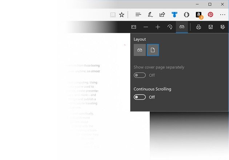229x160 pixels.
Task: Toggle Show cover page separately switch
Action: click(x=140, y=75)
